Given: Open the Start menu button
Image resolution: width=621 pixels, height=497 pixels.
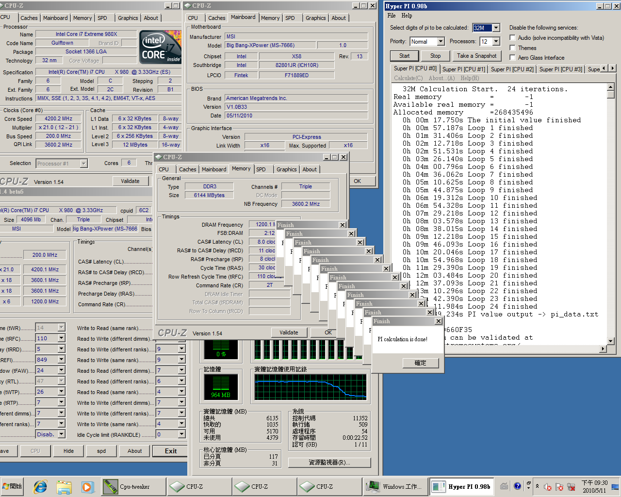Looking at the screenshot, I should (x=13, y=486).
